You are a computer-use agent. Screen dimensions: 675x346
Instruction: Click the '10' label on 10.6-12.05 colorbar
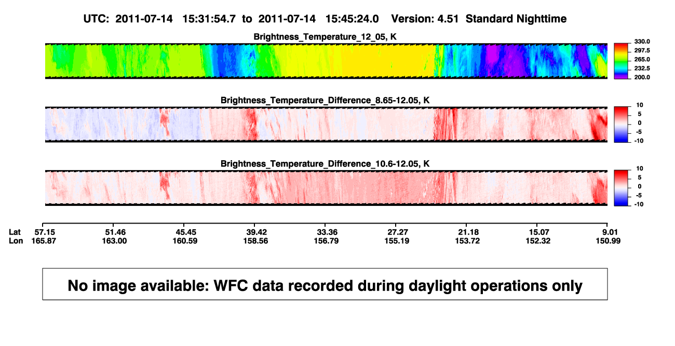tap(640, 169)
